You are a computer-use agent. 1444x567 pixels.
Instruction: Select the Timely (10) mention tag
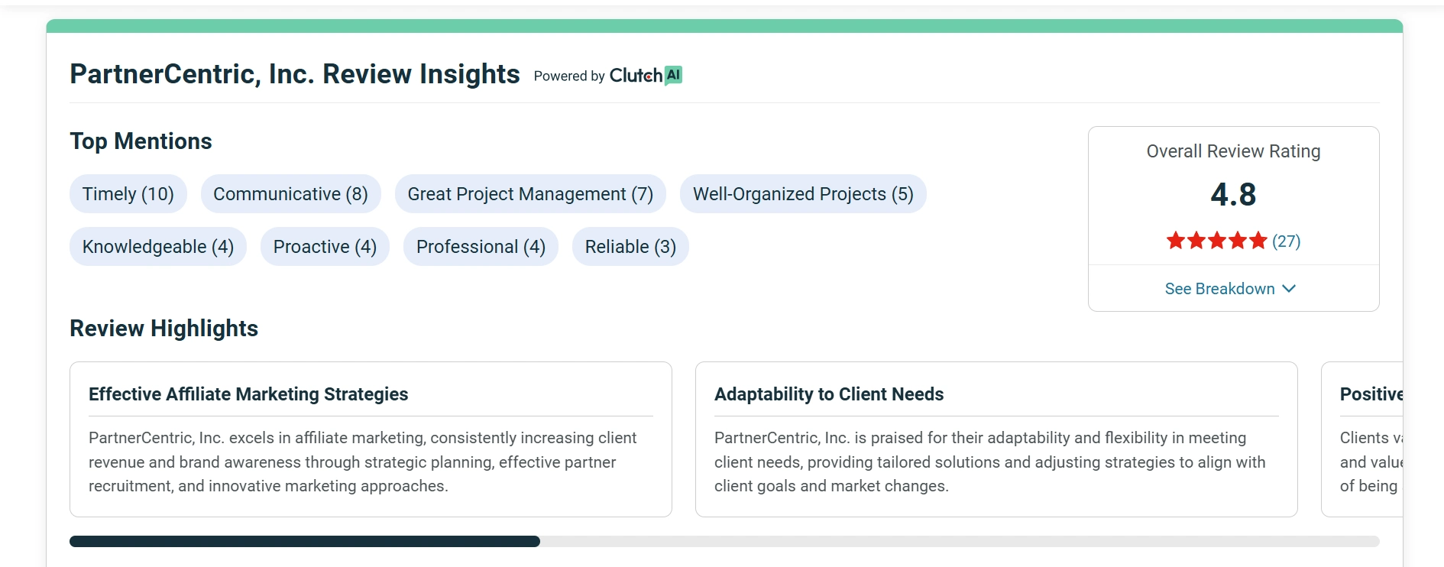[128, 194]
